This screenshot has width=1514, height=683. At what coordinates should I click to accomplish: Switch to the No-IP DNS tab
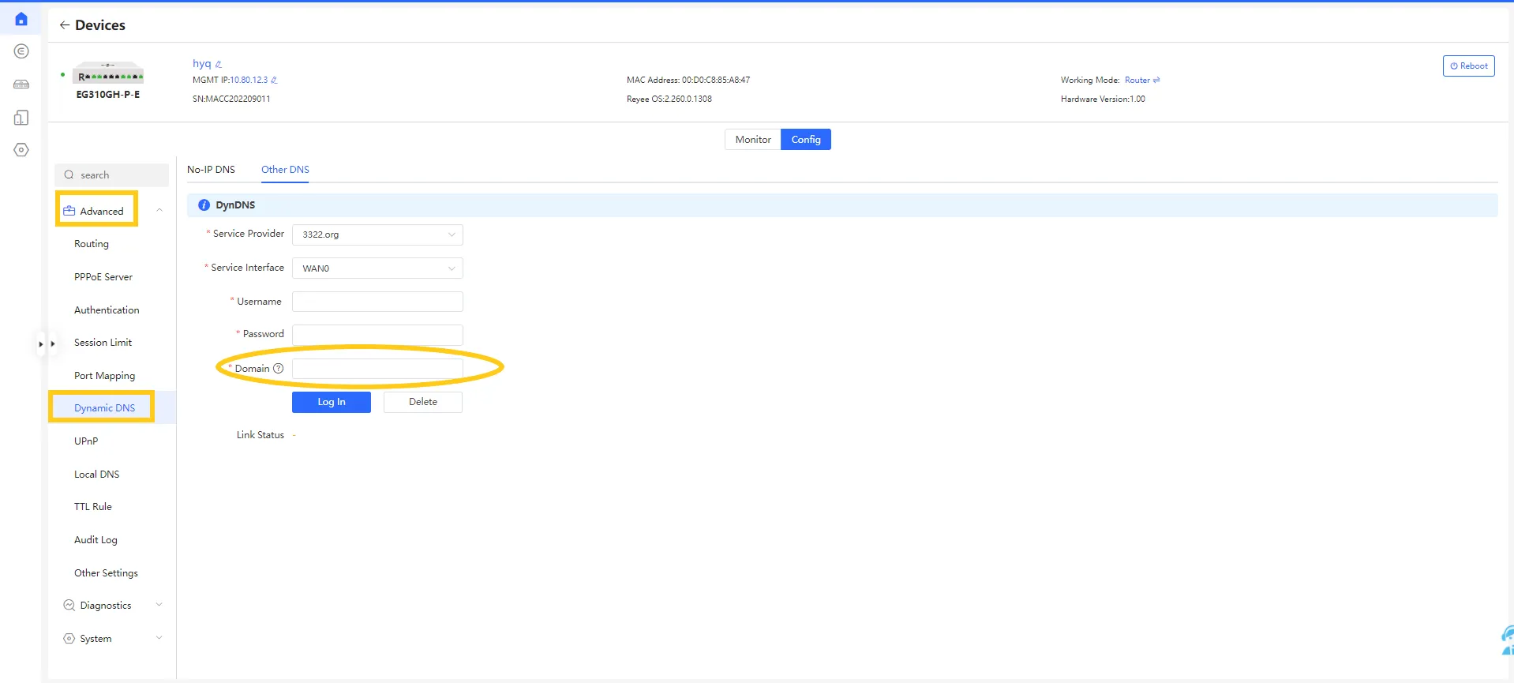coord(211,170)
